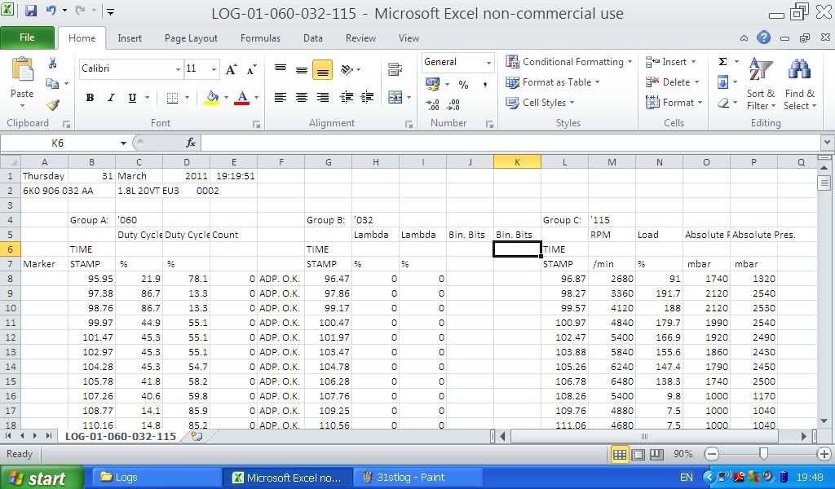Open the Formulas ribbon tab
The height and width of the screenshot is (489, 835).
coord(260,38)
